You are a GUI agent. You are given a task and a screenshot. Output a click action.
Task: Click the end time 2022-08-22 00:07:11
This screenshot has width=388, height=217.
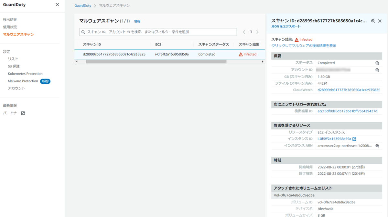tap(341, 174)
